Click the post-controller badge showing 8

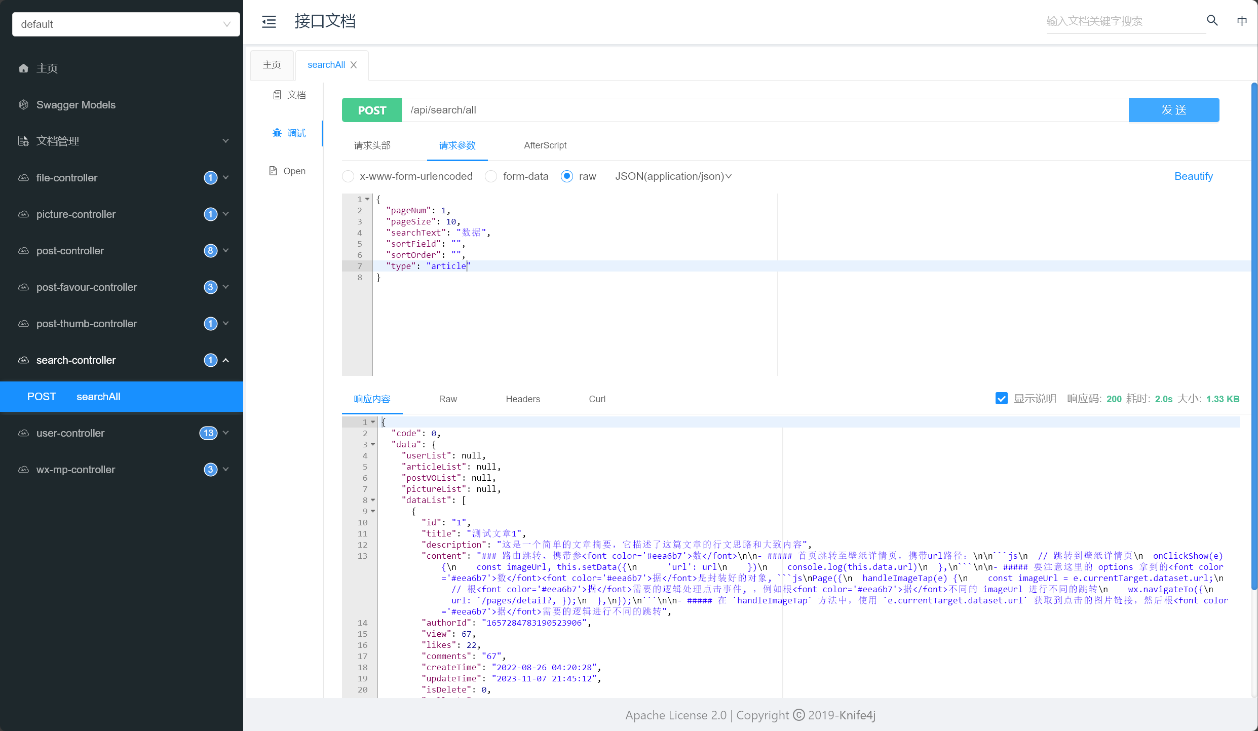pos(210,250)
